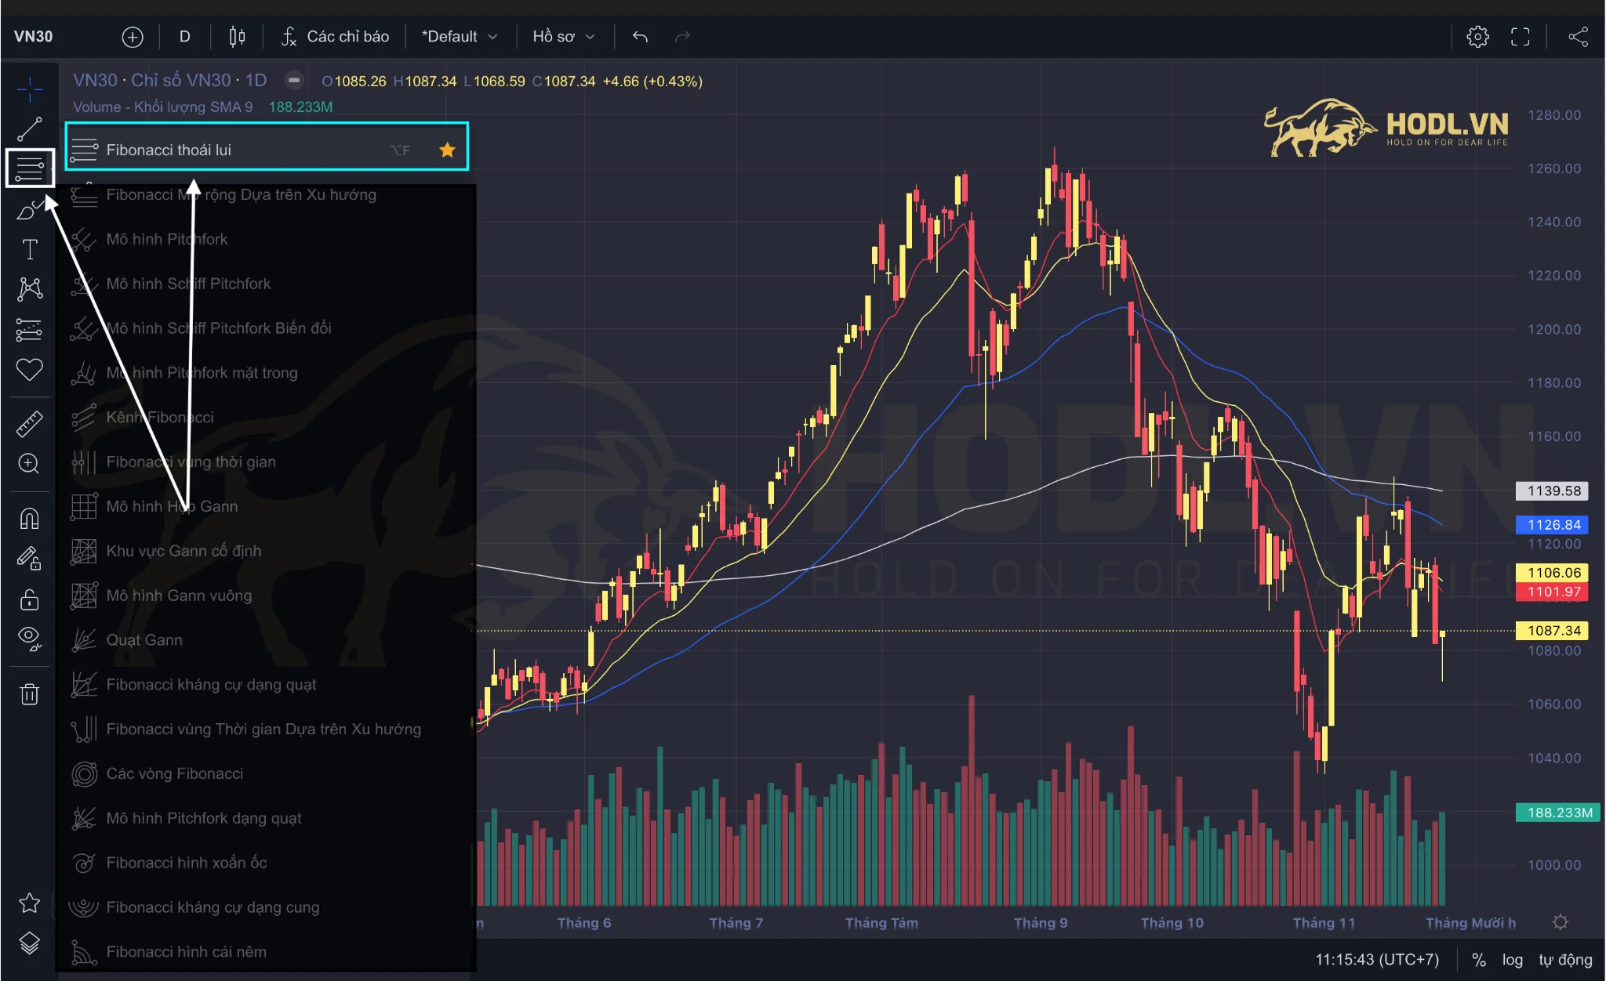Open Các chỉ báo indicators button
Image resolution: width=1606 pixels, height=981 pixels.
coord(336,37)
